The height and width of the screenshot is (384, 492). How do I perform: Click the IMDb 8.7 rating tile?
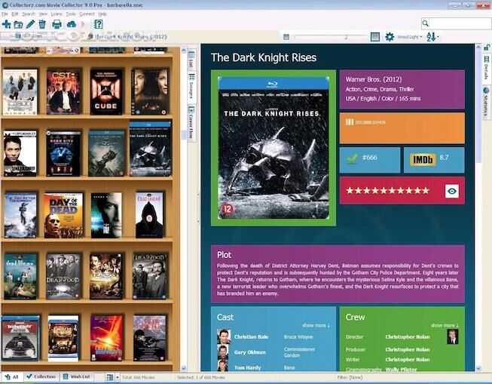click(434, 160)
